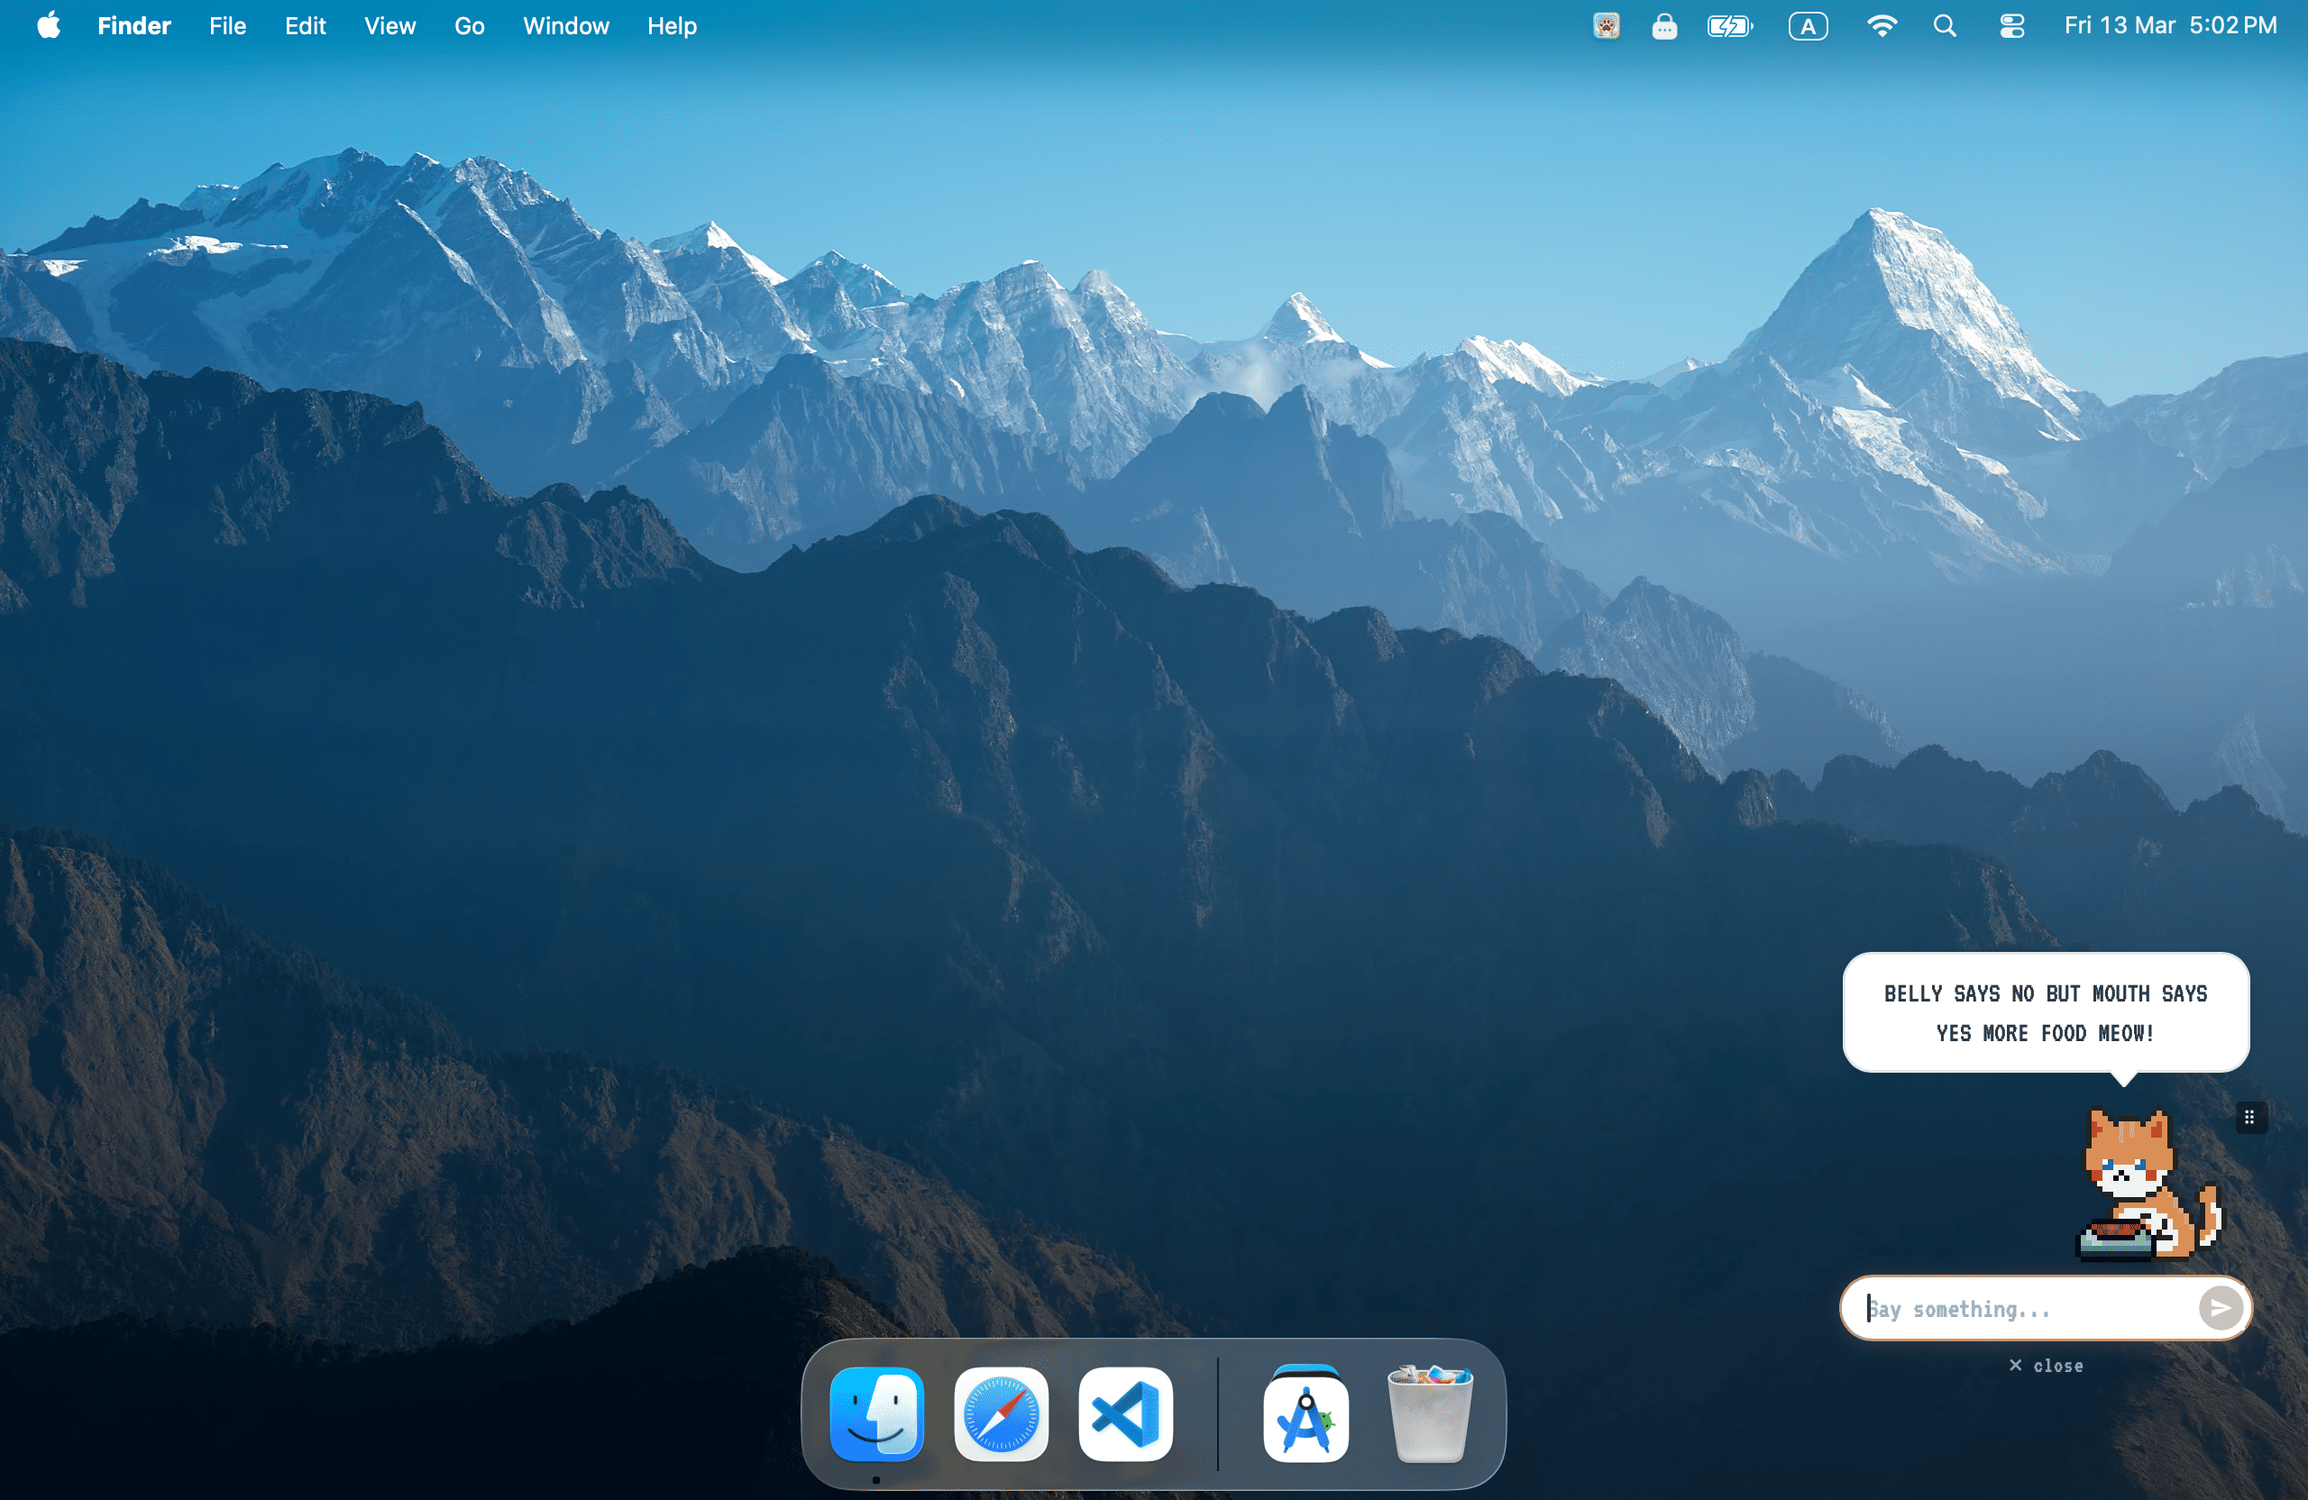
Task: Click the 'close' link below chat
Action: 2047,1365
